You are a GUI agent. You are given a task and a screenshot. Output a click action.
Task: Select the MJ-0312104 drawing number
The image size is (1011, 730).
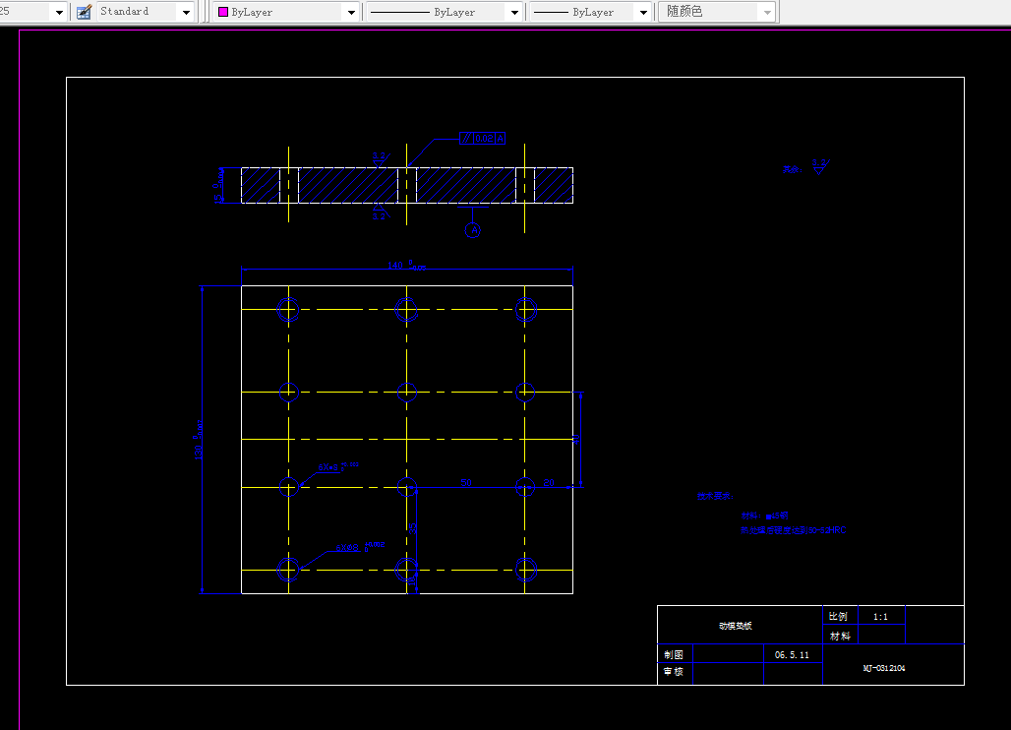click(x=884, y=668)
